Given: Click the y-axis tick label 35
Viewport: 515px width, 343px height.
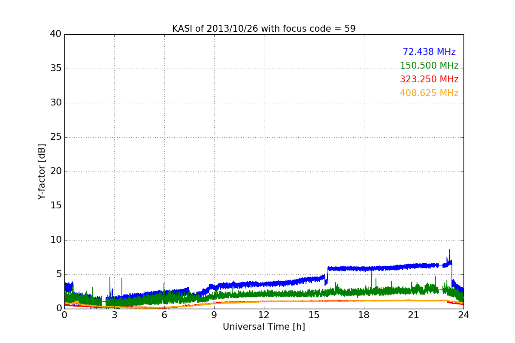Looking at the screenshot, I should click(56, 69).
